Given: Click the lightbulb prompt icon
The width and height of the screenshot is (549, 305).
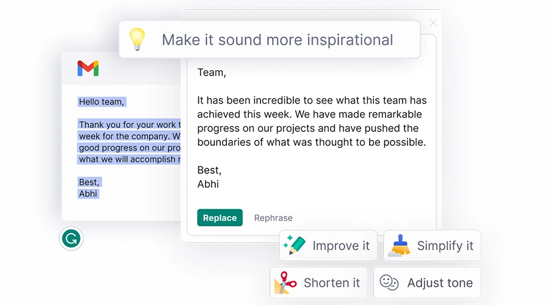Looking at the screenshot, I should coord(137,39).
